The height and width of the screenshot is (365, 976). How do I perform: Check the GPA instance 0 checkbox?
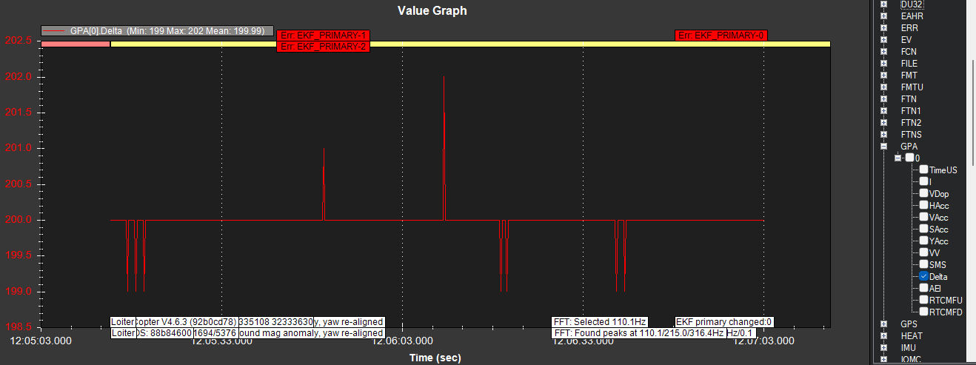(x=909, y=158)
